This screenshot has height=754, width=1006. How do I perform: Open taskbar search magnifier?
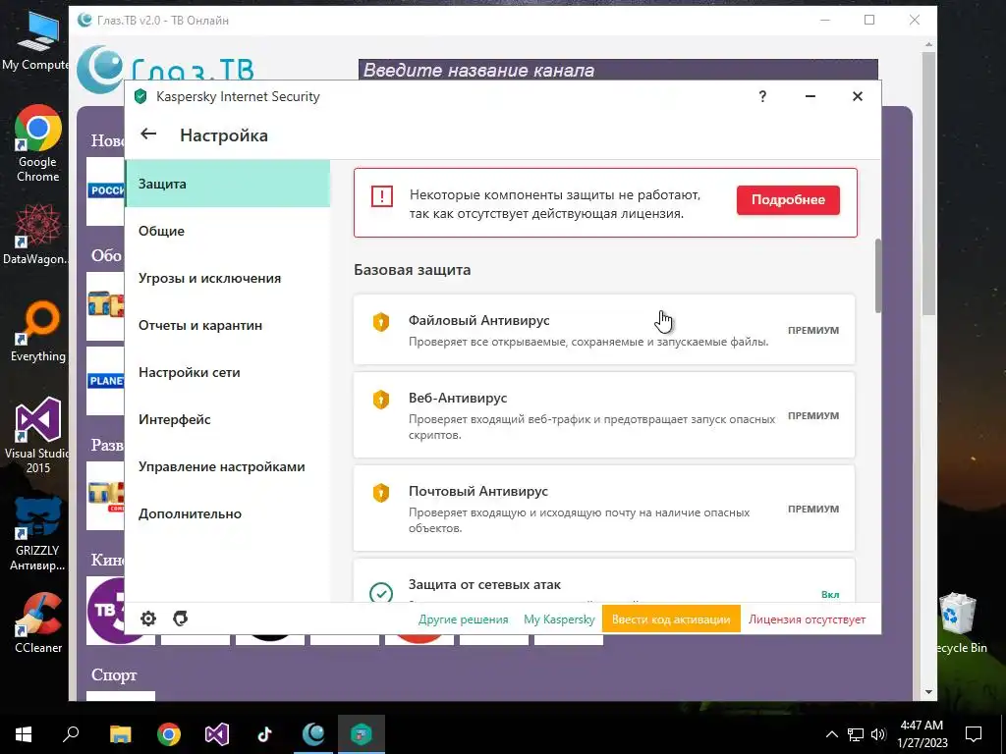click(71, 734)
